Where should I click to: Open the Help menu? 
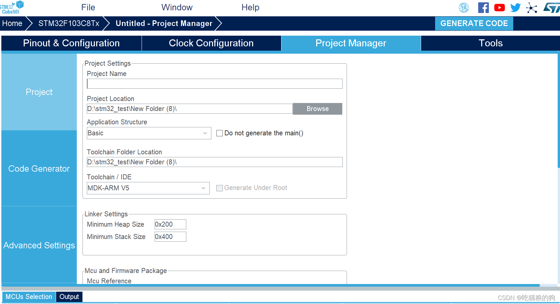click(x=250, y=7)
